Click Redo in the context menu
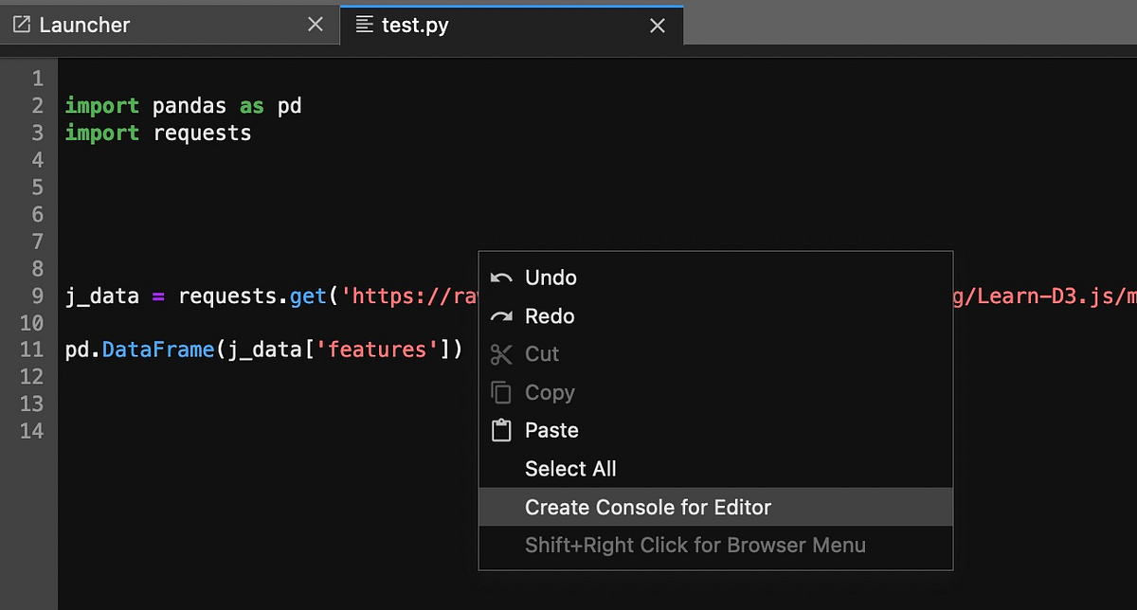The height and width of the screenshot is (610, 1137). (x=550, y=315)
